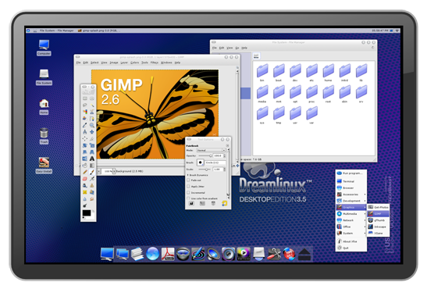The width and height of the screenshot is (427, 293).
Task: Open the Adobe PDF reader dock icon
Action: pyautogui.click(x=168, y=254)
